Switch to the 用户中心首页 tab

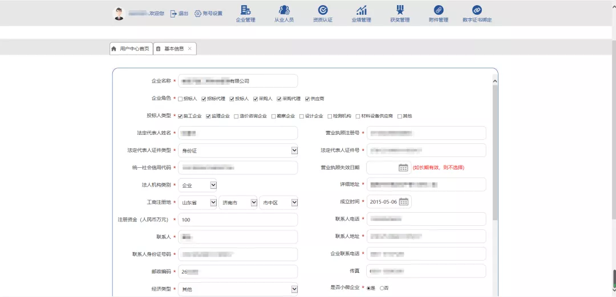[131, 49]
